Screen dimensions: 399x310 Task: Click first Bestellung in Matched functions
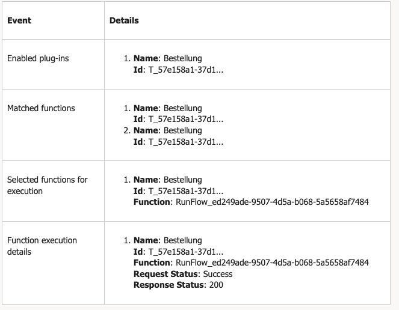click(x=183, y=108)
